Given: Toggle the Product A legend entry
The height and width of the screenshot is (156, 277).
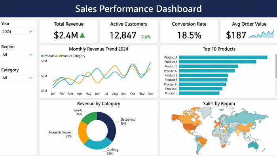Looking at the screenshot, I should tap(49, 56).
